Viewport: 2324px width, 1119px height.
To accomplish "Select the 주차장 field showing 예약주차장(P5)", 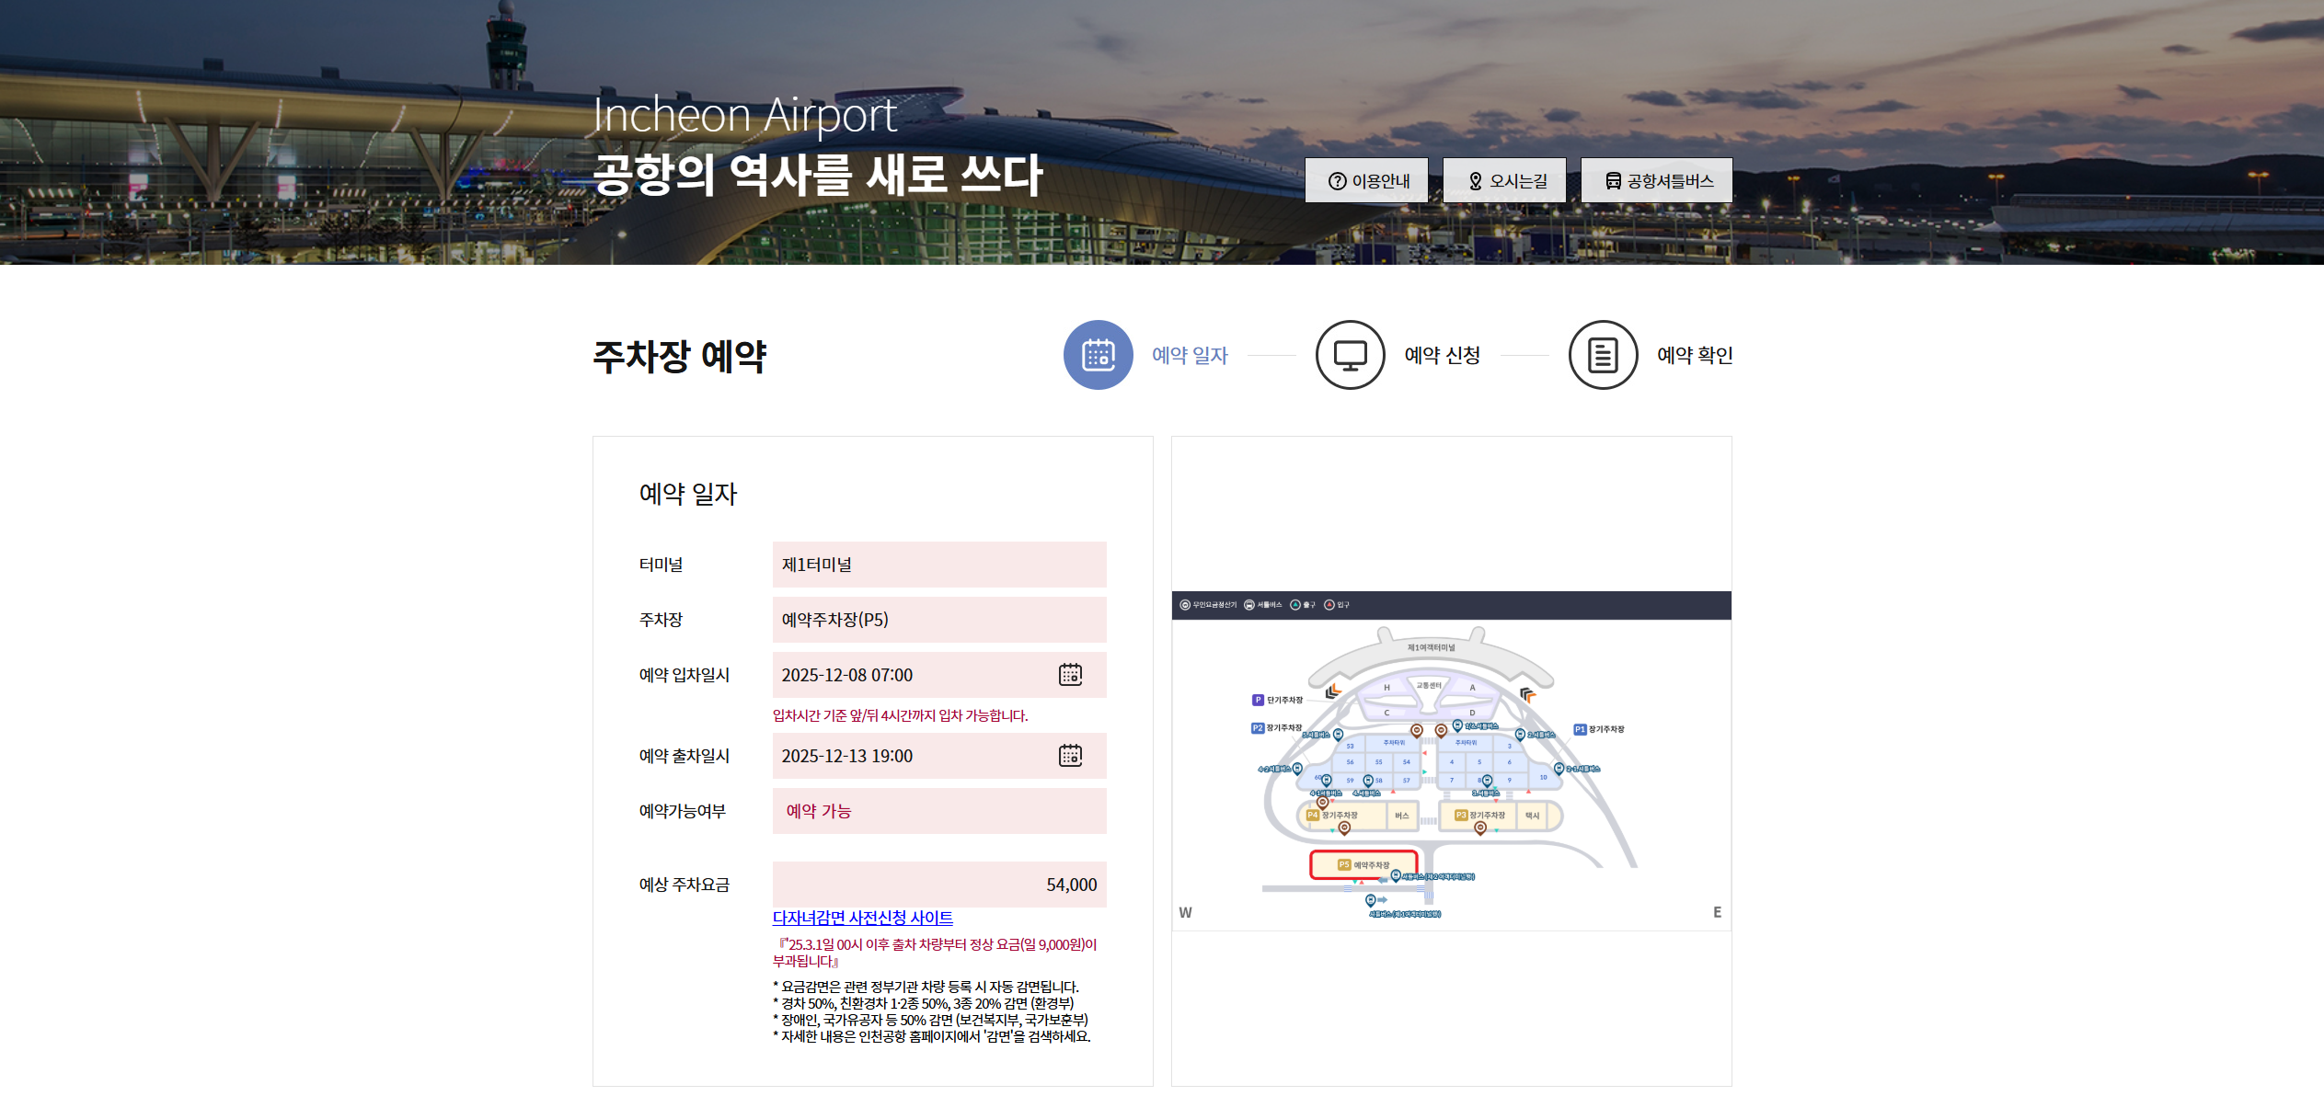I will pyautogui.click(x=938, y=620).
